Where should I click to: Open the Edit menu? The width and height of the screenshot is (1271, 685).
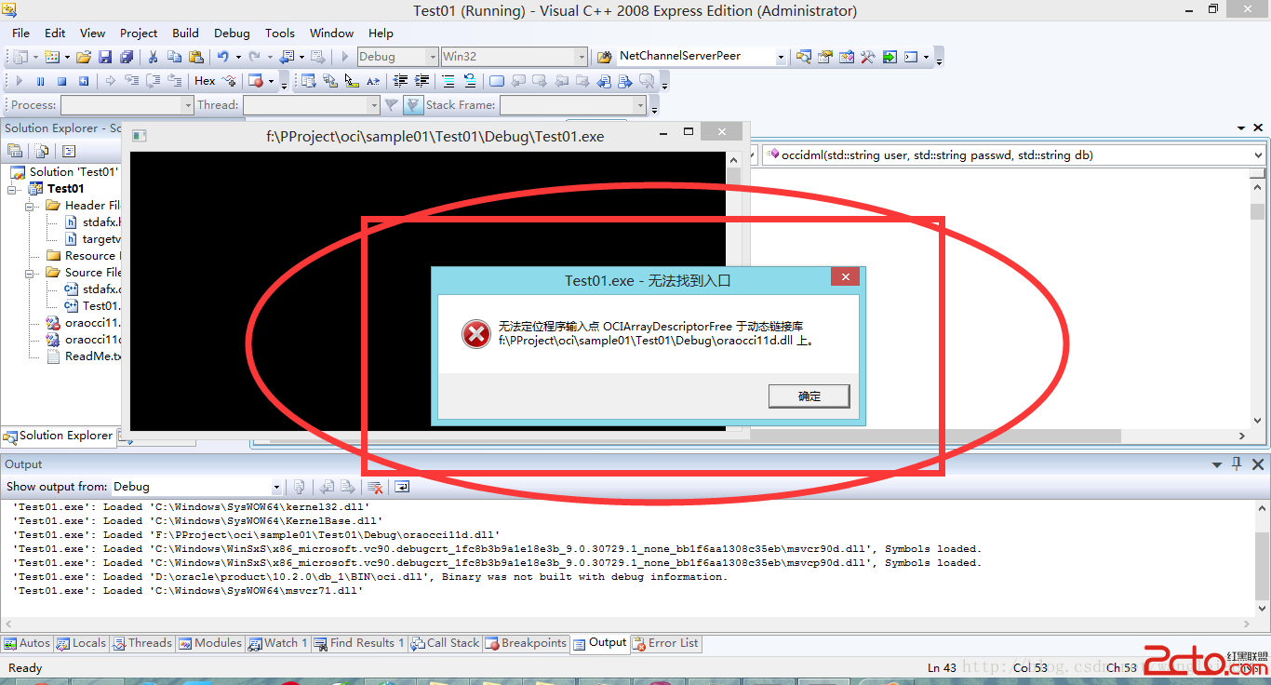click(55, 34)
